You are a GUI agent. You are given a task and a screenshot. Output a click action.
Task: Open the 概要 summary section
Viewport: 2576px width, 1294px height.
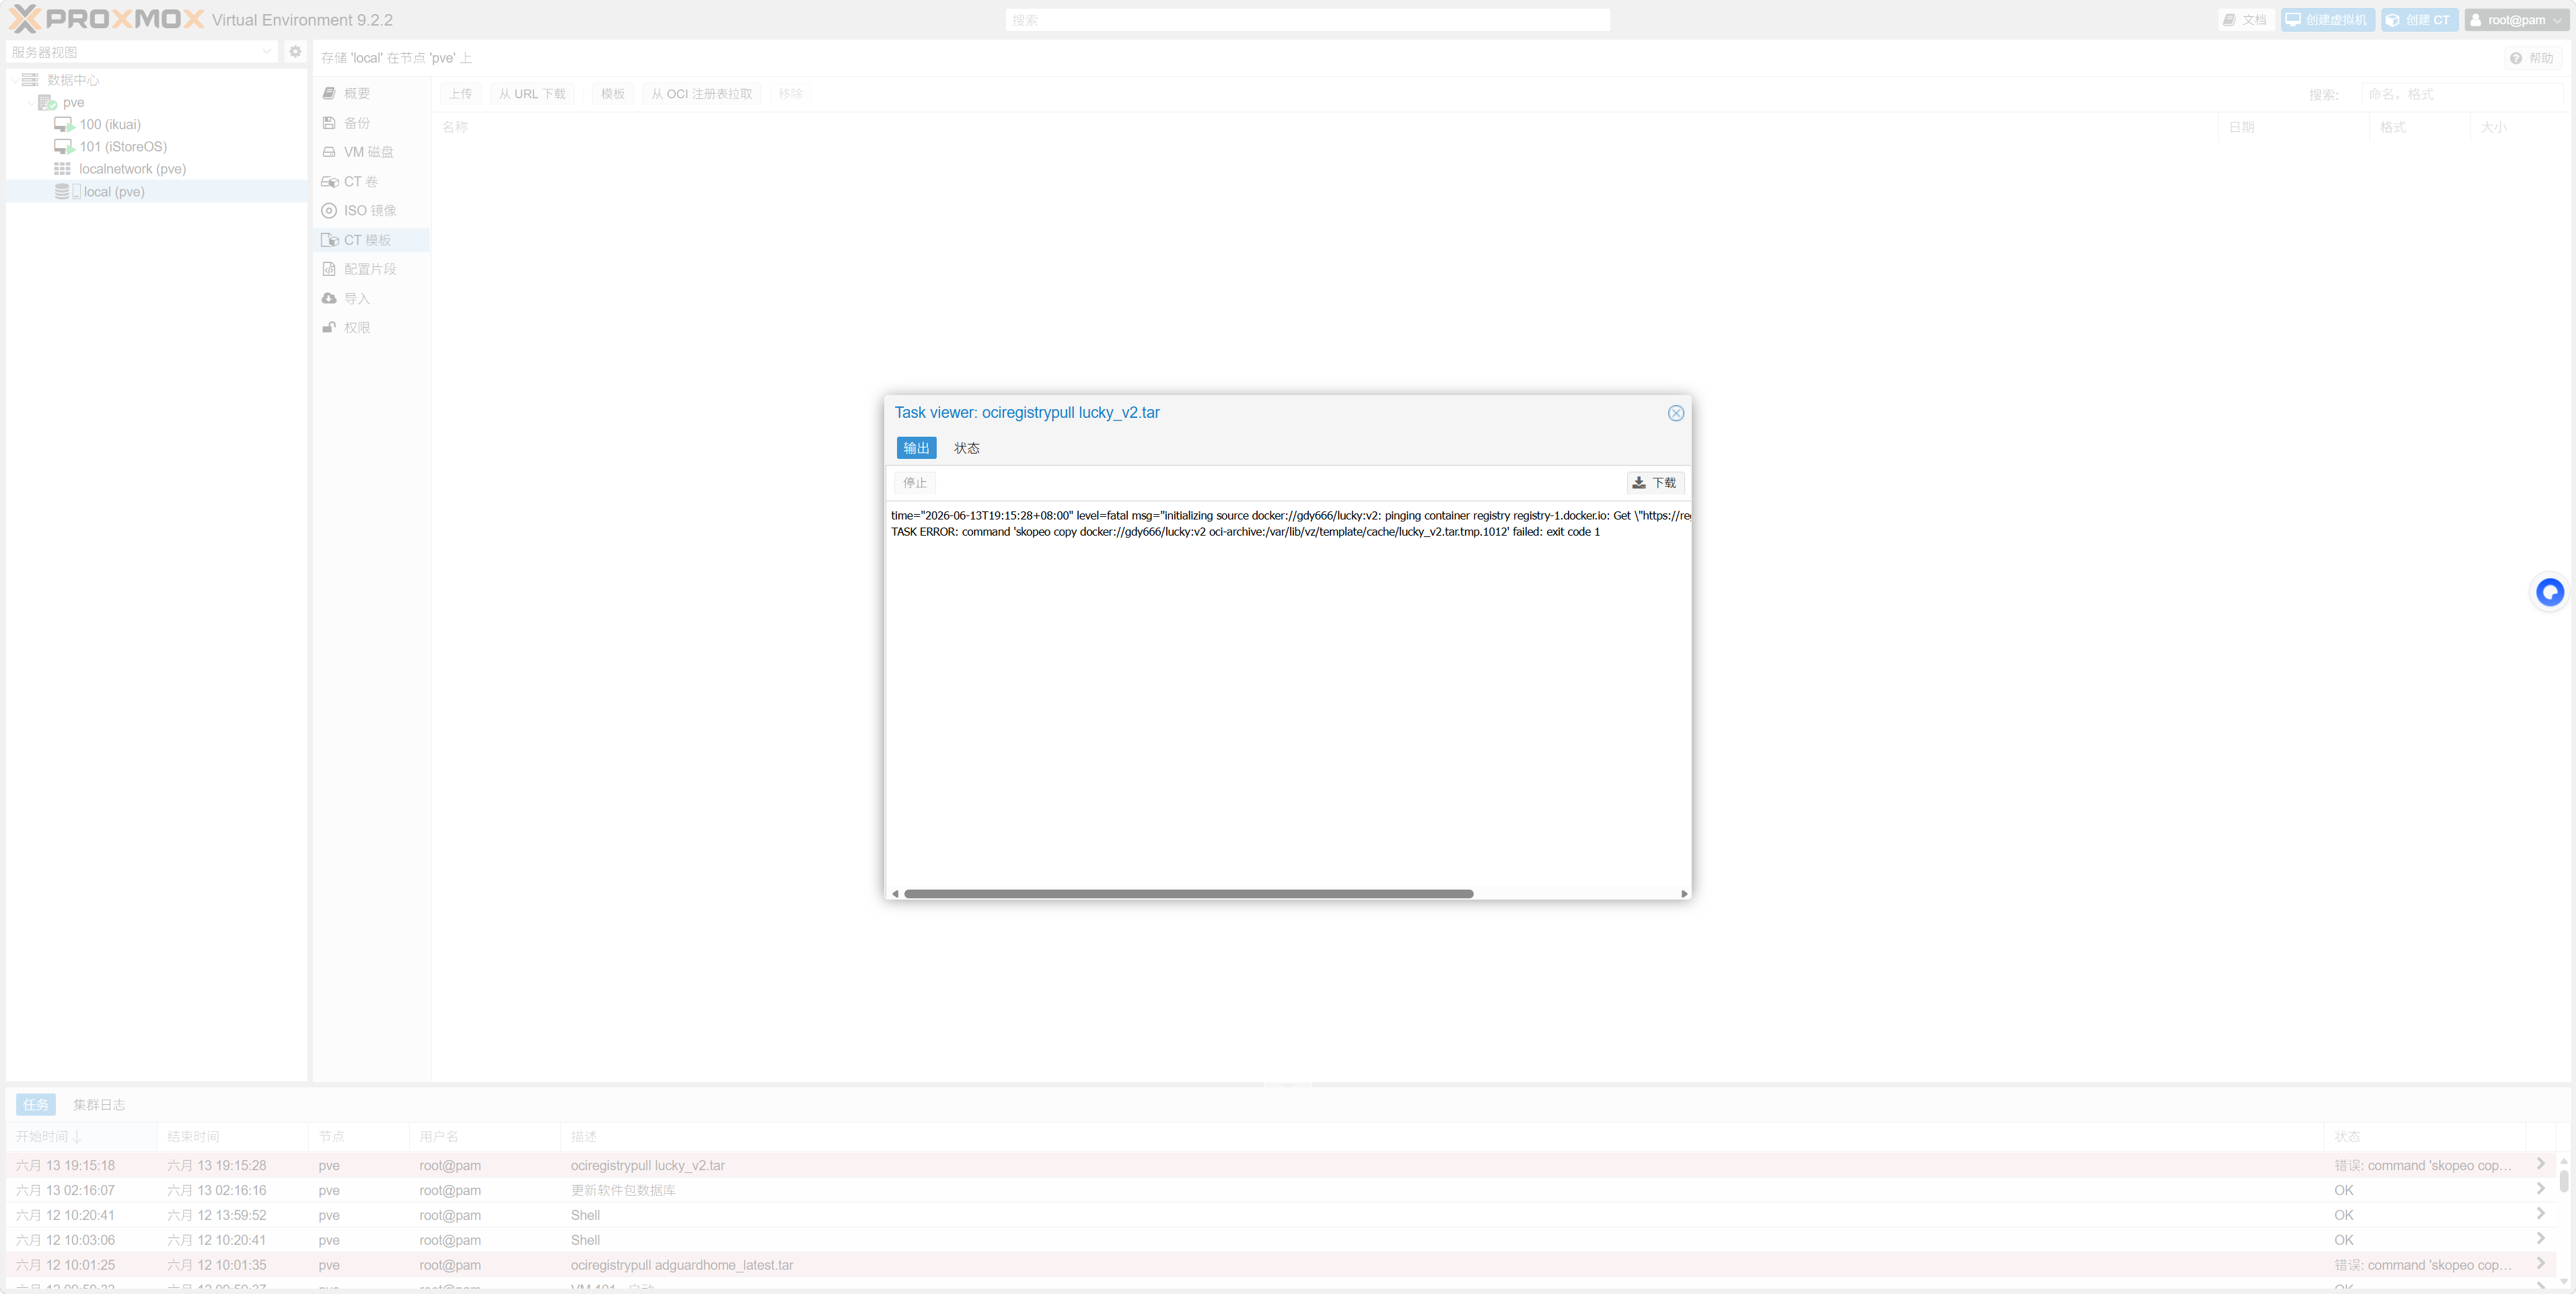[x=371, y=93]
